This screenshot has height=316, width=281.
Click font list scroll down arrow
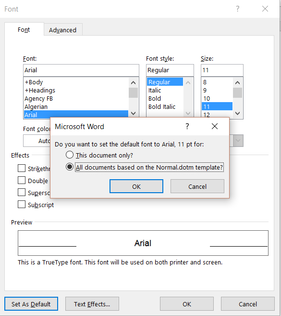(133, 113)
